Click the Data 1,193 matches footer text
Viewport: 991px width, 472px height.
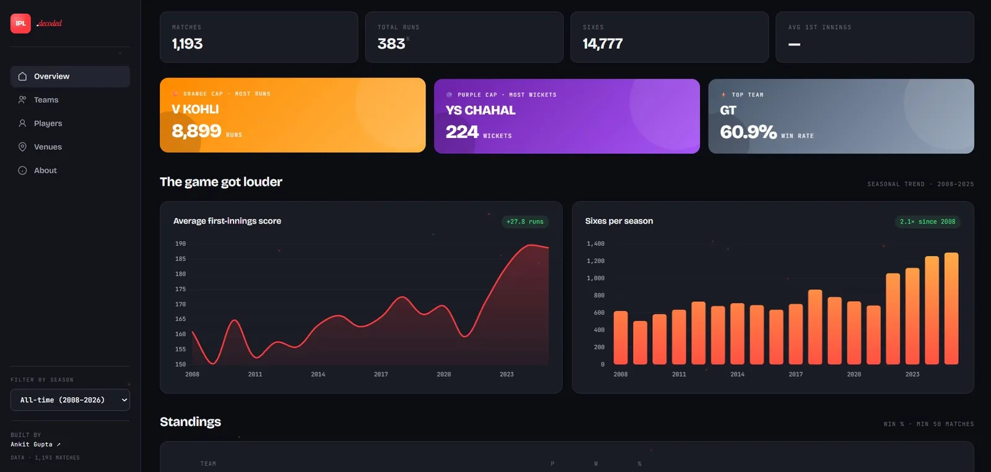tap(45, 458)
